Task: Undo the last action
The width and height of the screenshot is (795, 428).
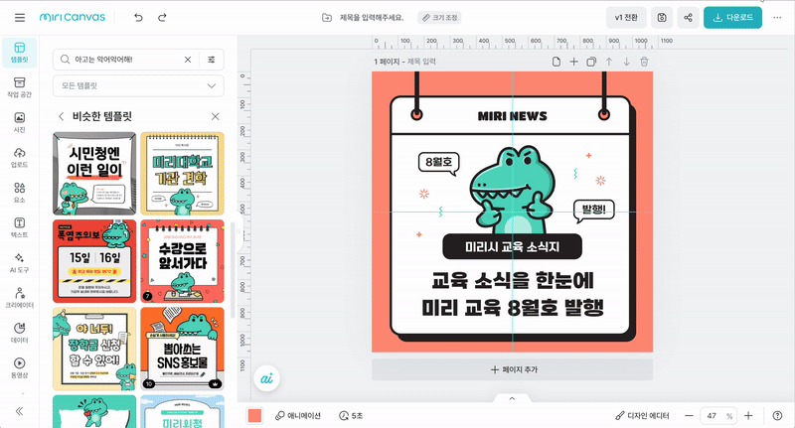Action: (138, 18)
